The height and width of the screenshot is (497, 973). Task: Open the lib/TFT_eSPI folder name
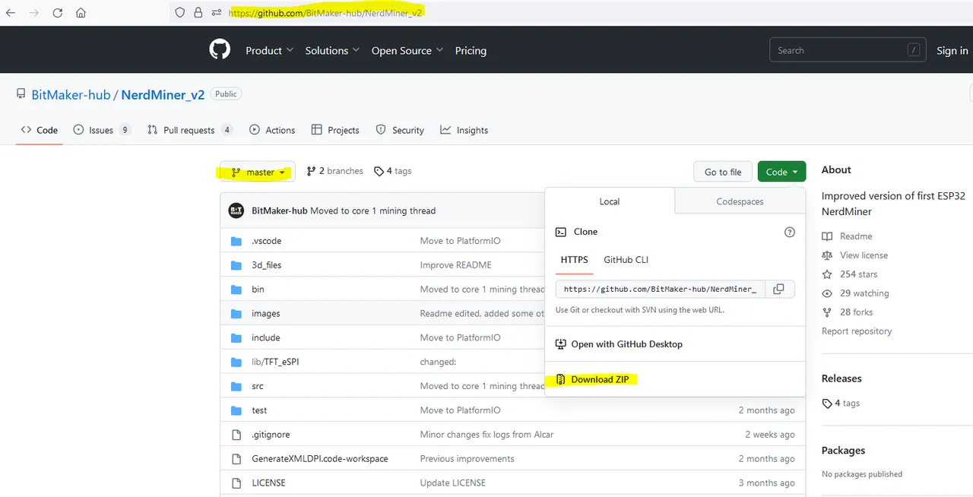(275, 362)
